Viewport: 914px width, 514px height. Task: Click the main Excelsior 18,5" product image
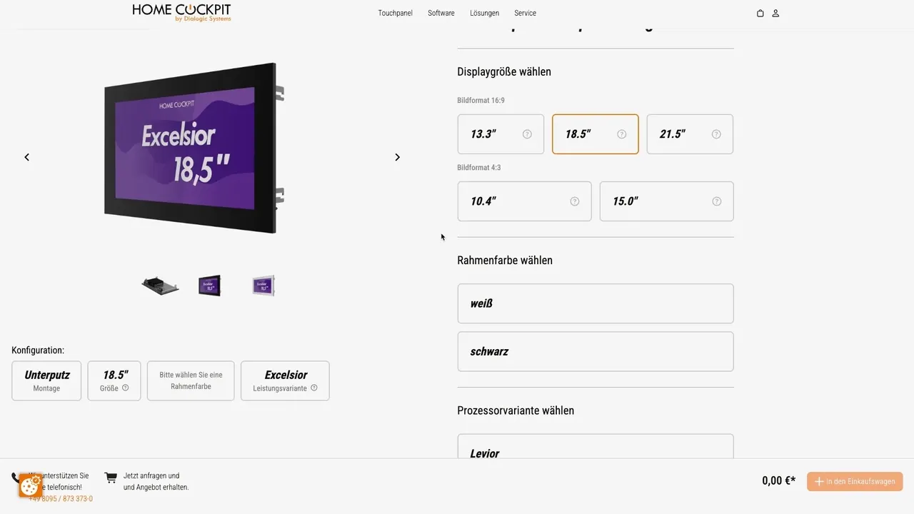194,148
